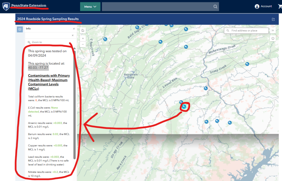Click the Arsenic '<0.003' result line
This screenshot has width=282, height=181.
[47, 125]
